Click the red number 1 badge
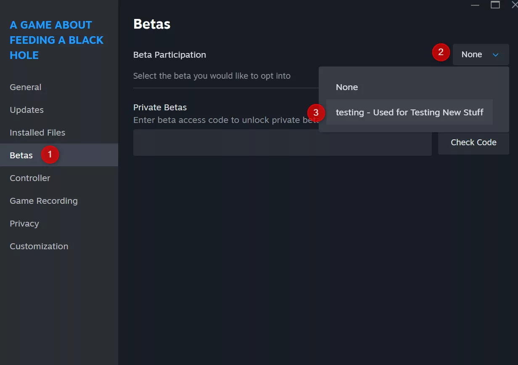This screenshot has height=365, width=518. pos(50,155)
